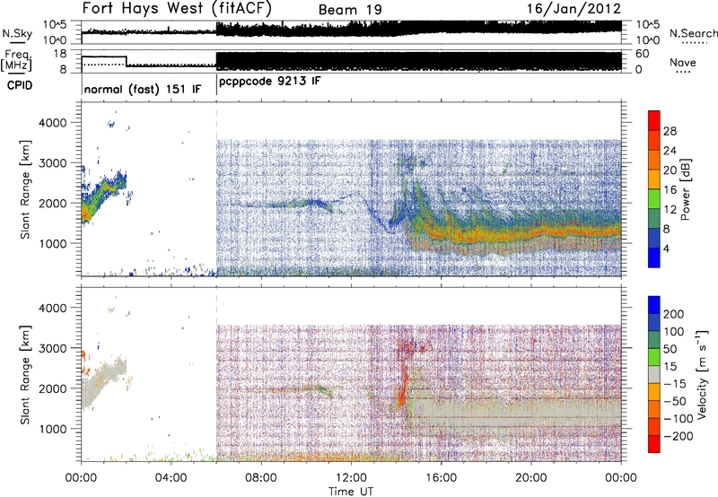
Task: Click the 'Time UT' axis title
Action: coord(351,492)
